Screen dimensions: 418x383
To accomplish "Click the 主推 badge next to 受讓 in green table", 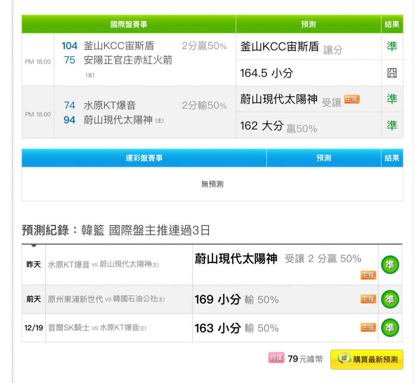I will click(x=351, y=99).
